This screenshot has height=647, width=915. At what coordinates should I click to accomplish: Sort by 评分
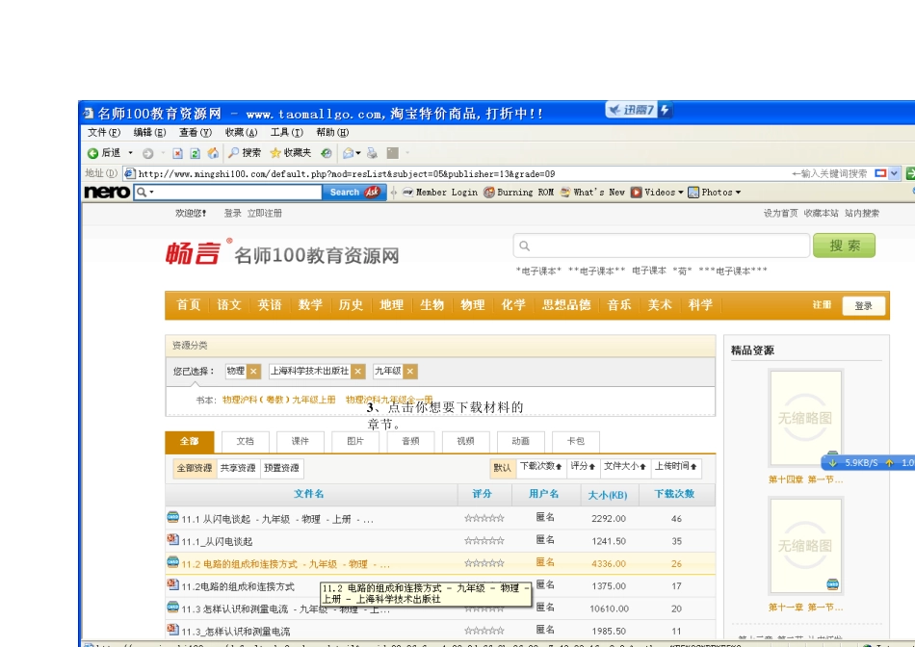pos(583,467)
